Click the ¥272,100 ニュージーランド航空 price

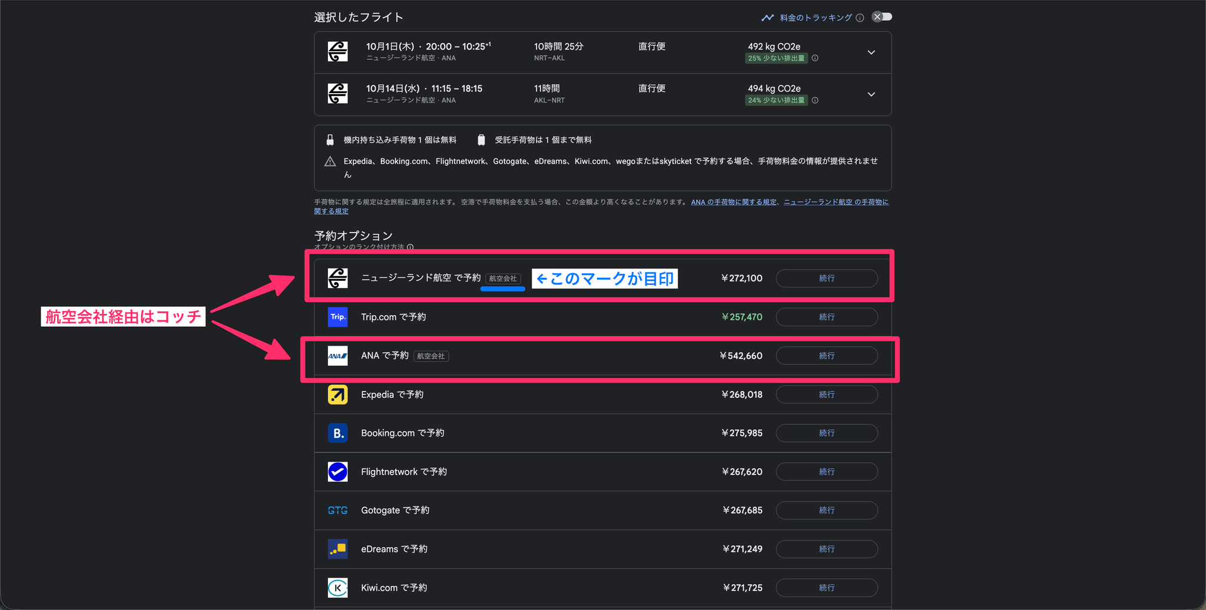742,278
